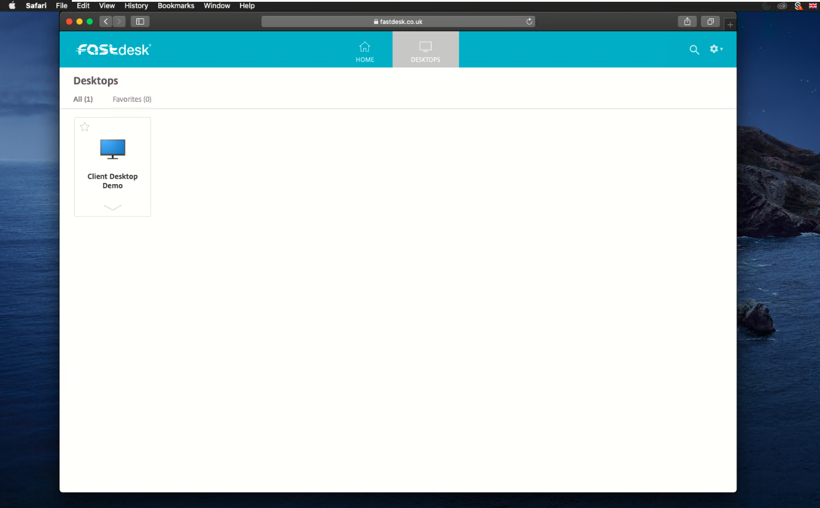The width and height of the screenshot is (820, 508).
Task: Click the Safari back button
Action: [105, 21]
